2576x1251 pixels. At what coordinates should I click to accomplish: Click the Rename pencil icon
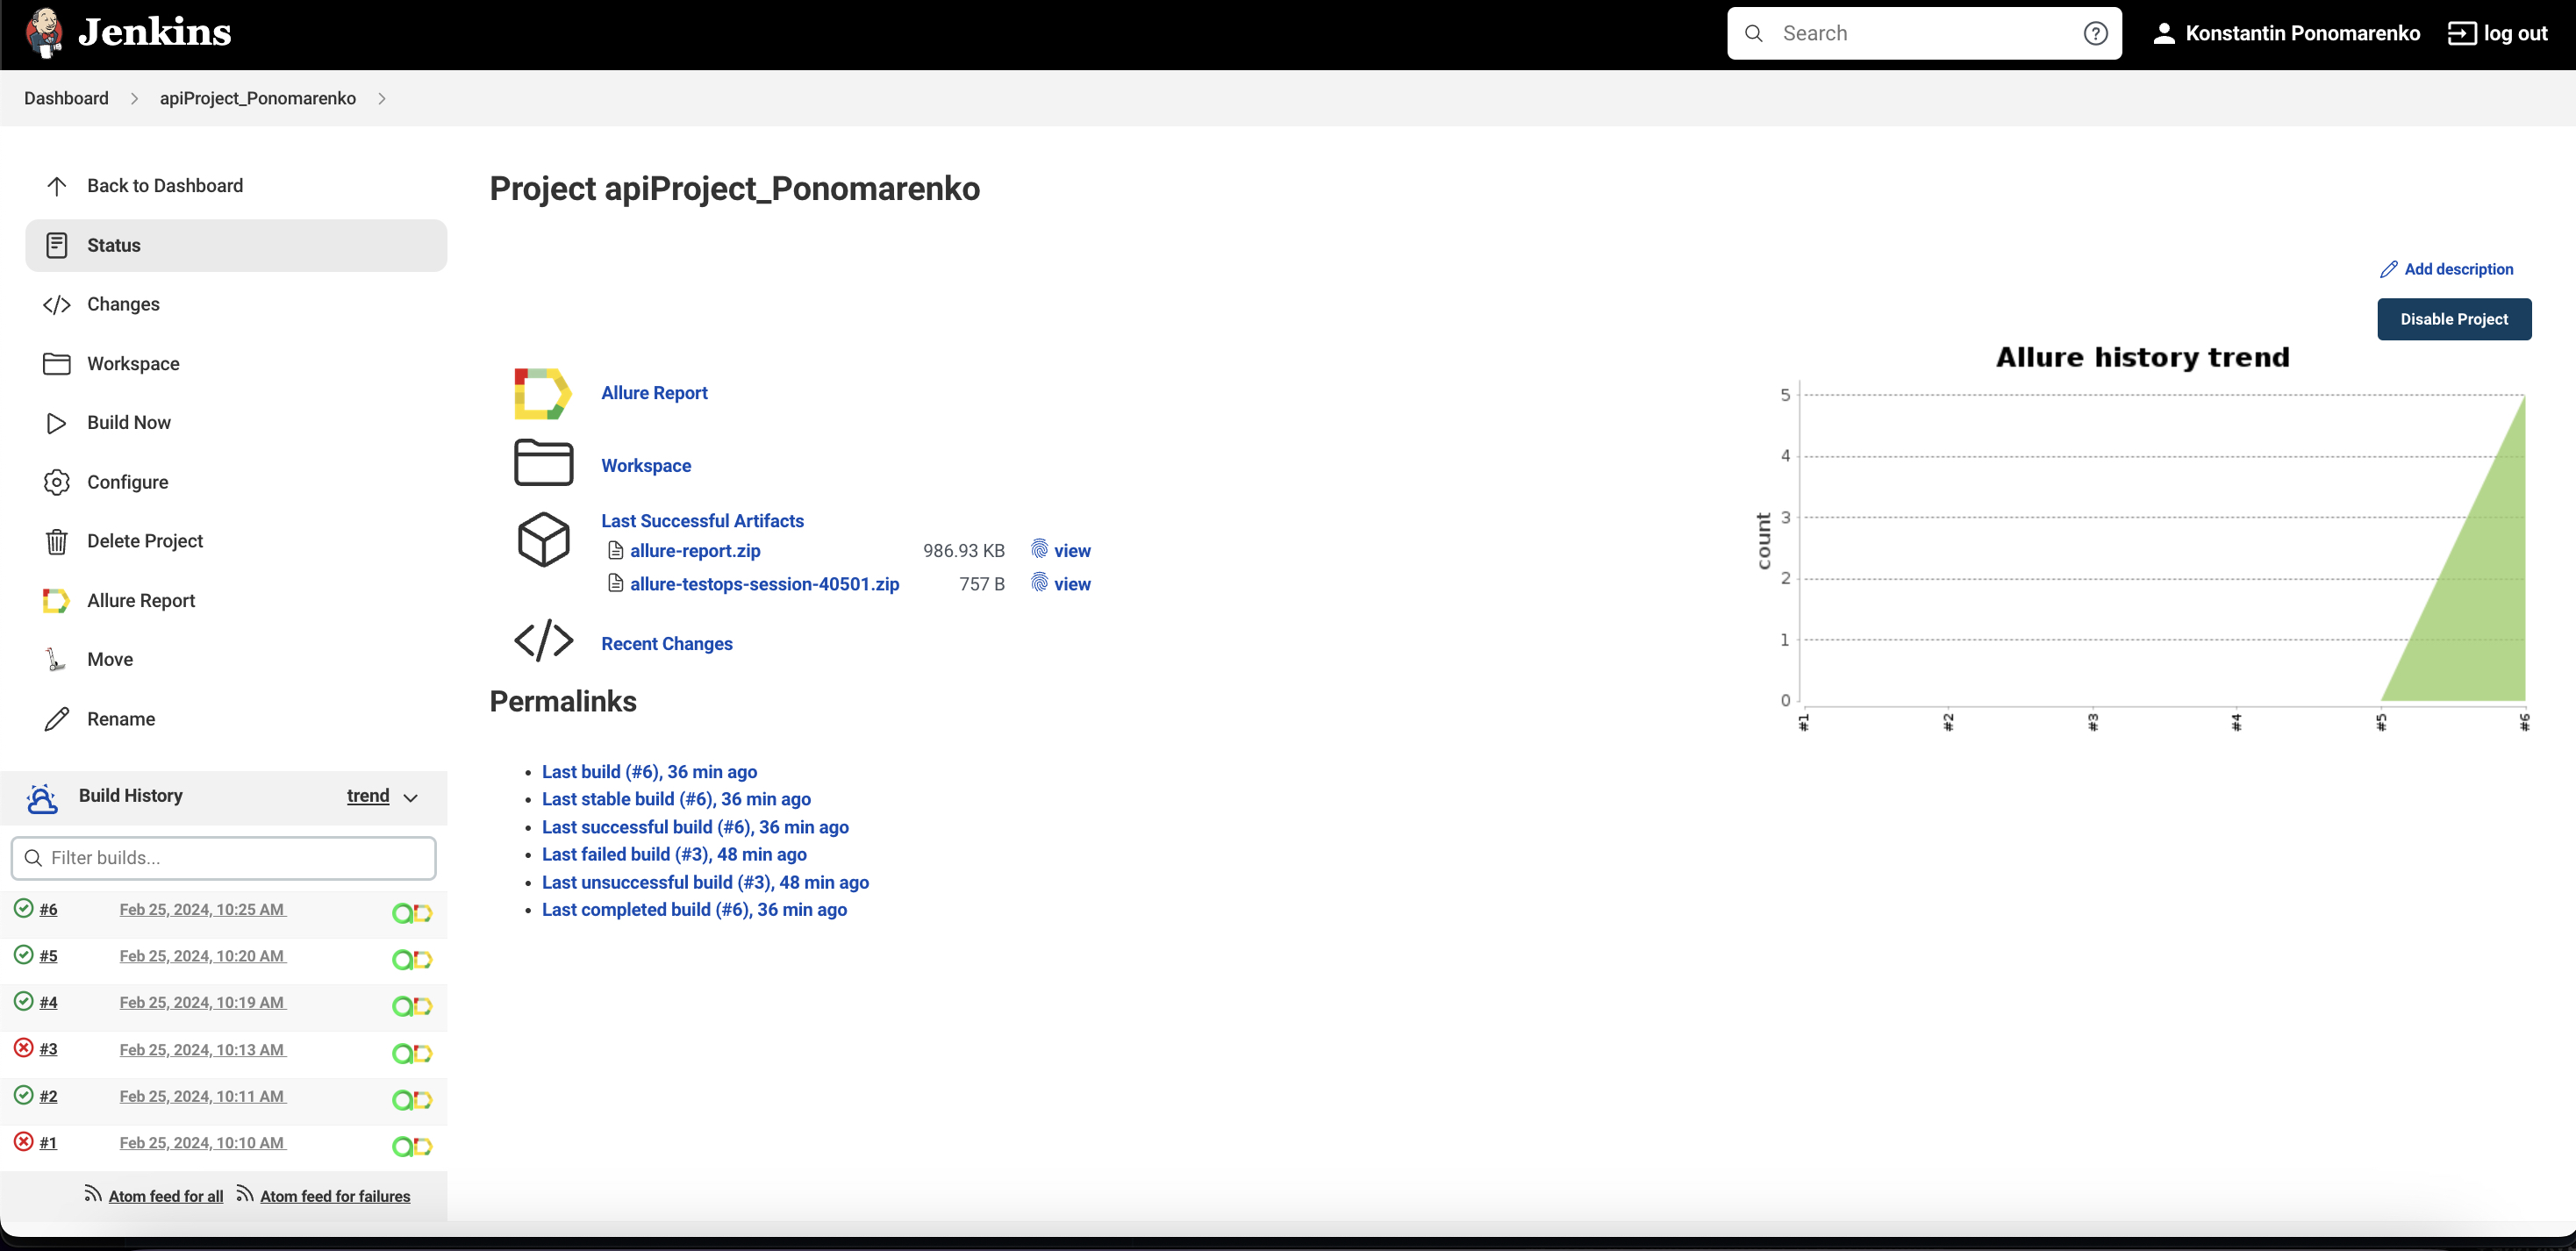[x=58, y=718]
